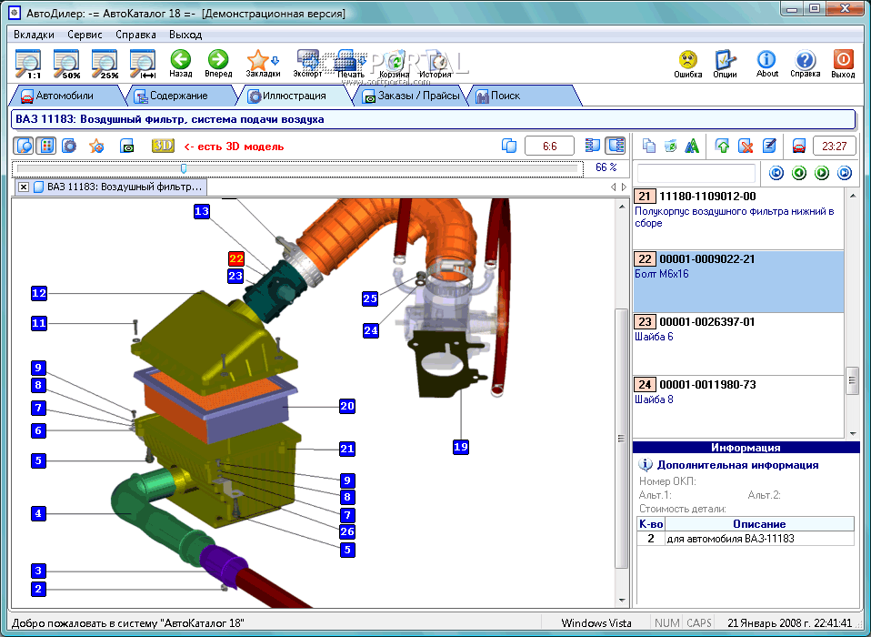Screen dimensions: 871x637
Task: Close the ВАЗ 11183 document tab
Action: pos(24,187)
